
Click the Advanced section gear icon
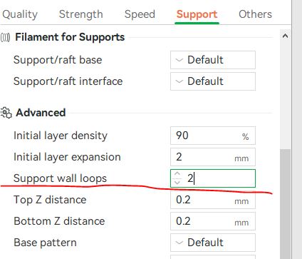coord(6,113)
